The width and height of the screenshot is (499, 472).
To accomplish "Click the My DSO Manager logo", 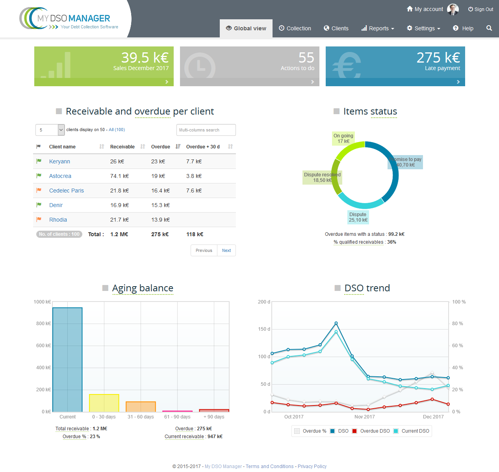I will coord(69,19).
